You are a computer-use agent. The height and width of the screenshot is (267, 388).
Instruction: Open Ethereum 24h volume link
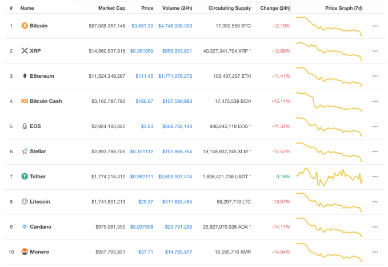pos(177,76)
